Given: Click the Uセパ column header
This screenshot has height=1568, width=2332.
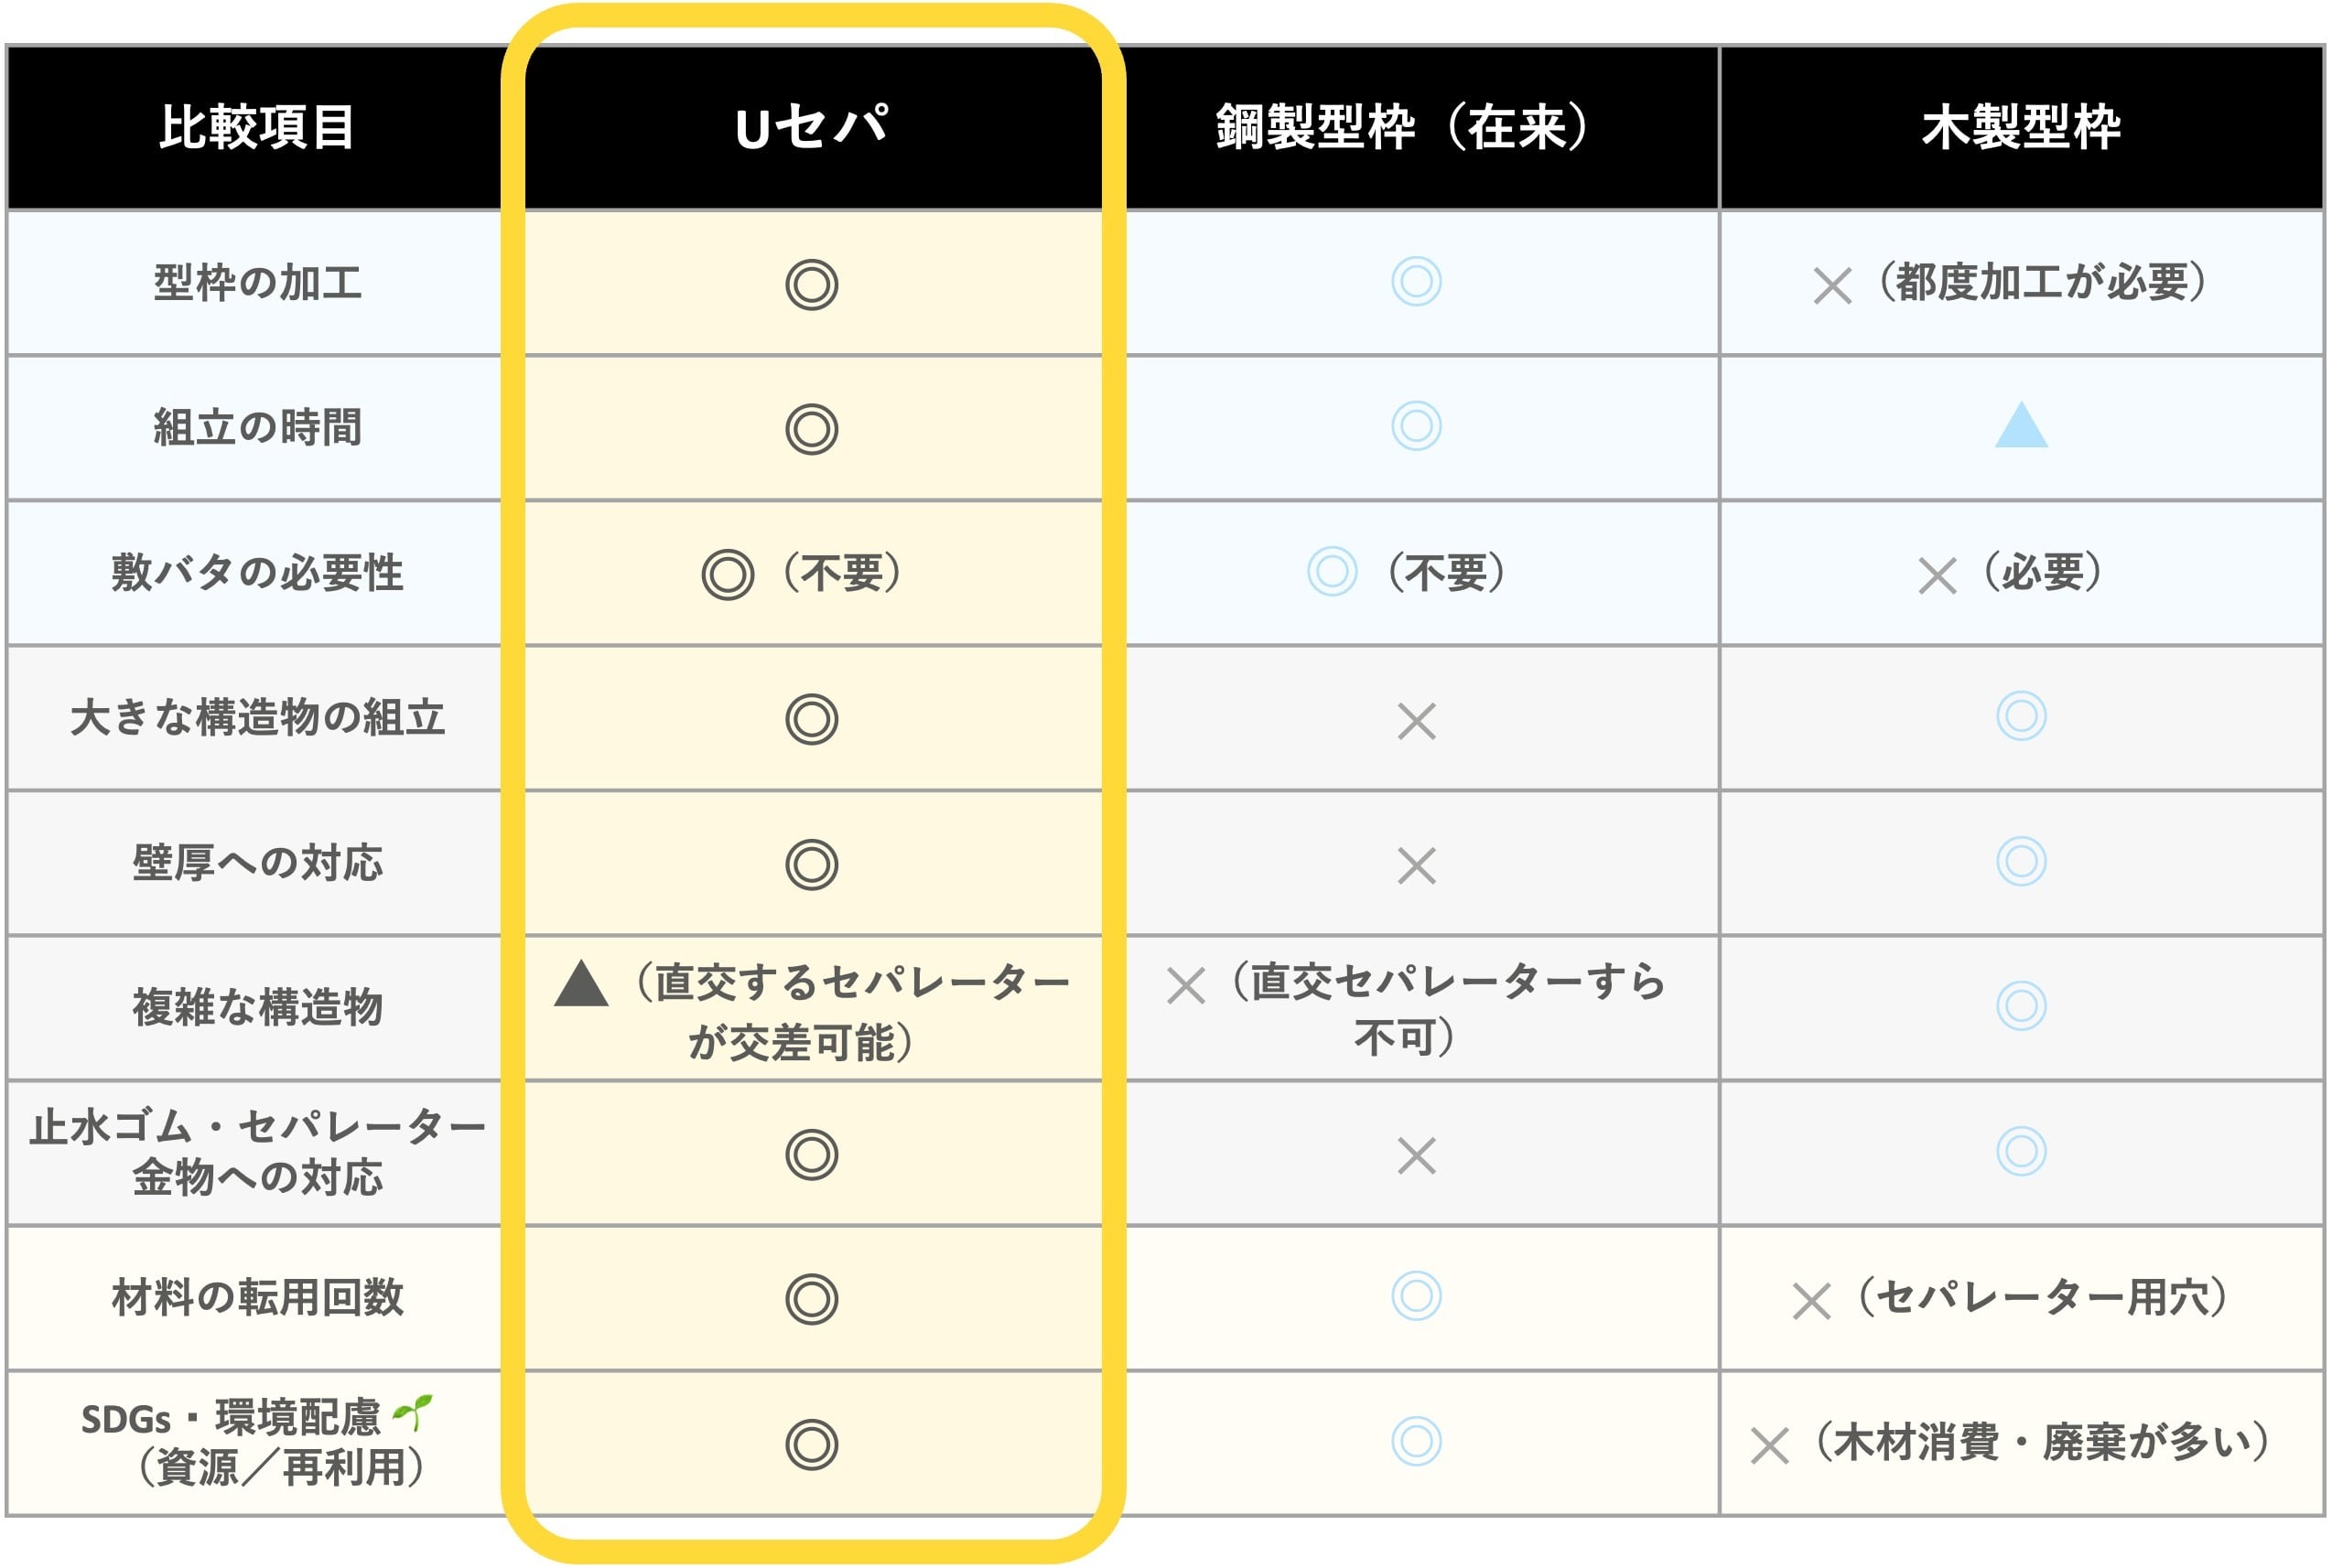Looking at the screenshot, I should [x=813, y=127].
